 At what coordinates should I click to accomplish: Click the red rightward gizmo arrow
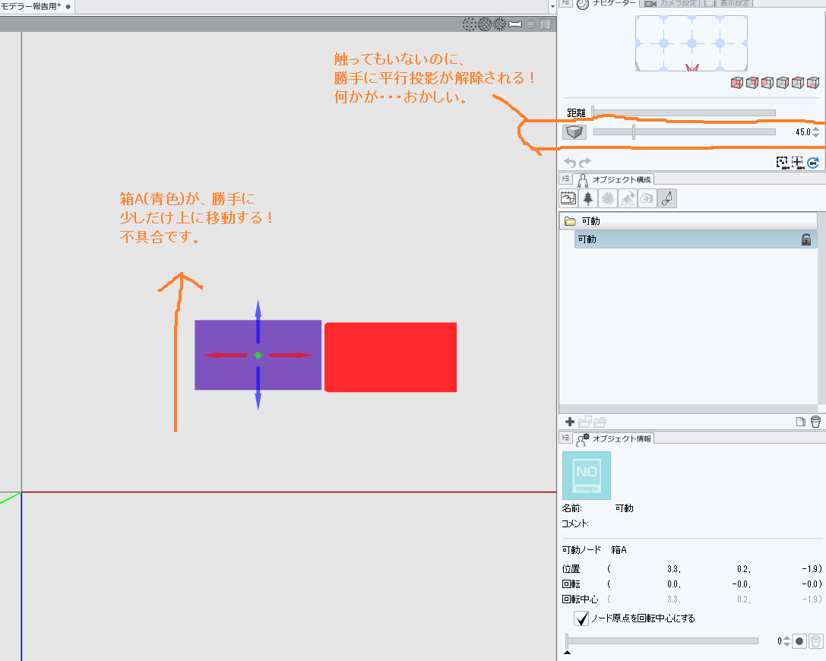point(291,355)
